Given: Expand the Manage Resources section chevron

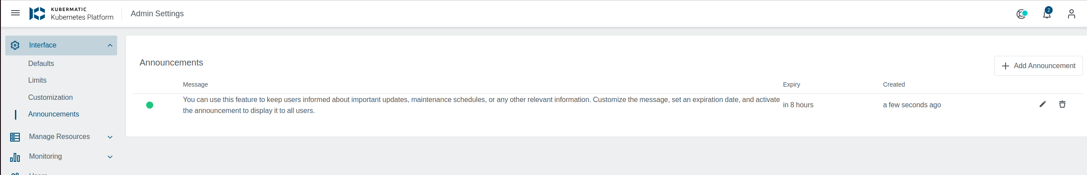Looking at the screenshot, I should [110, 137].
